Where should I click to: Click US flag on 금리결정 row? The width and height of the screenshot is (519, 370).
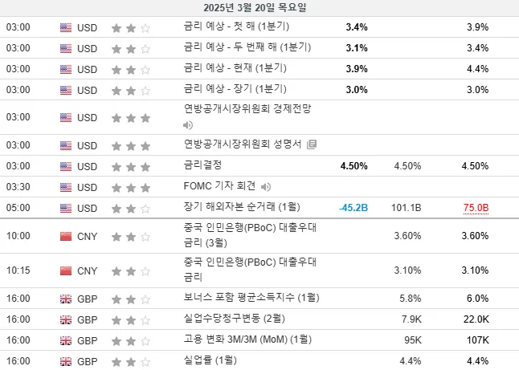tap(66, 166)
